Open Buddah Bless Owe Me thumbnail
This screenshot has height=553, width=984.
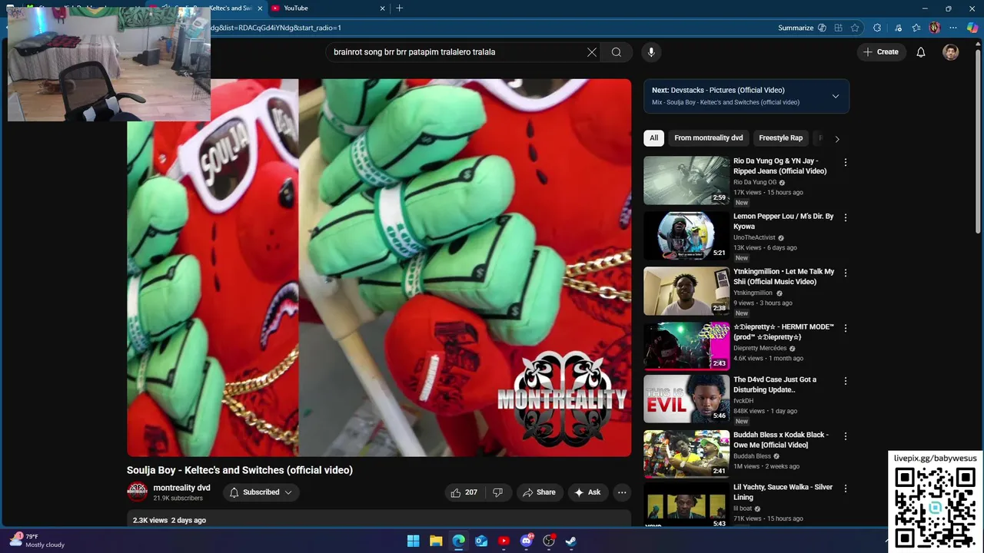point(686,454)
